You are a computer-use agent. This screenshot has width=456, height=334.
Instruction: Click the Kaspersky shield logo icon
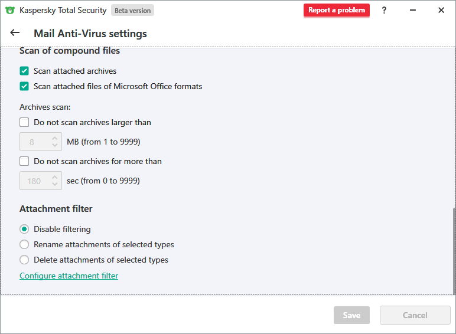pos(10,10)
